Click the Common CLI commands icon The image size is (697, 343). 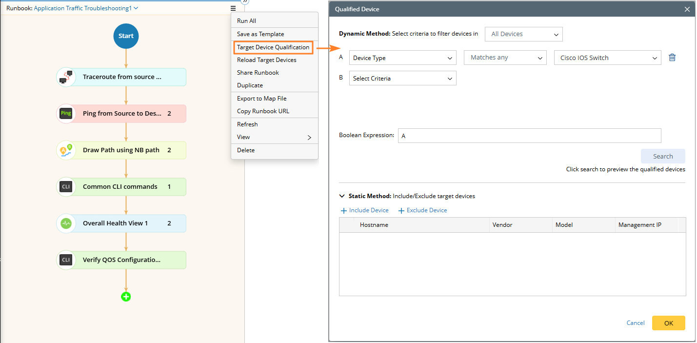(66, 187)
